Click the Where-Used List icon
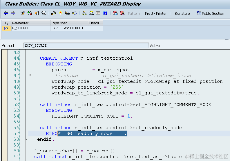Viewport: 230px width, 161px height. coord(75,13)
